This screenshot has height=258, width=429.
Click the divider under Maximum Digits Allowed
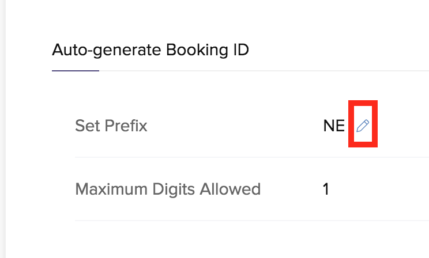(252, 221)
